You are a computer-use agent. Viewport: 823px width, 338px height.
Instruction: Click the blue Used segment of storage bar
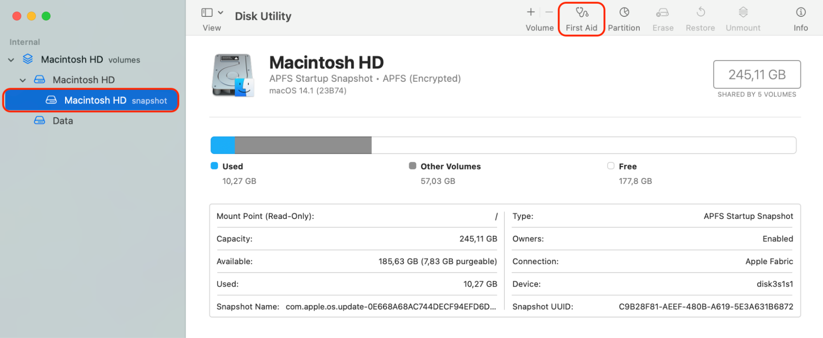point(223,145)
